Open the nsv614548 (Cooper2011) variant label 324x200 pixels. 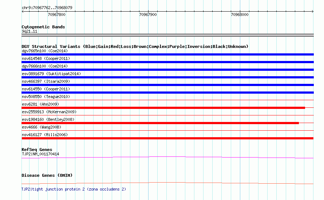pos(46,58)
